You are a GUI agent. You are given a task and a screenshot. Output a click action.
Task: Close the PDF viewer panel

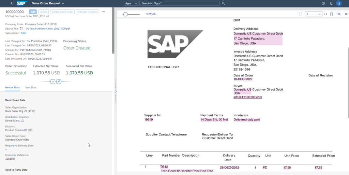pos(346,14)
